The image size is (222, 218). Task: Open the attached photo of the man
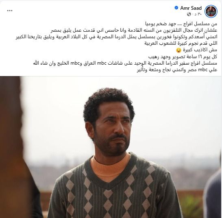[111, 147]
